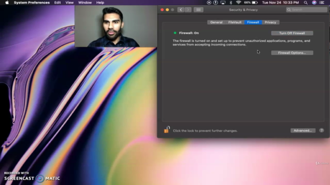330x185 pixels.
Task: Open the System Preferences menu
Action: (x=31, y=3)
